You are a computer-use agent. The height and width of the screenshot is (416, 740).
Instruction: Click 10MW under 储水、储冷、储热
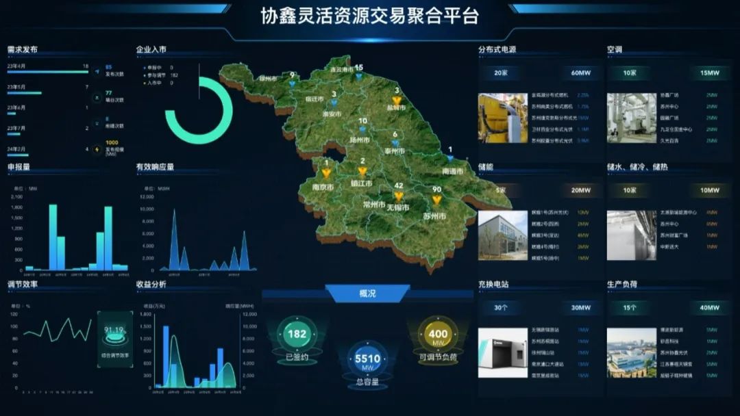710,190
